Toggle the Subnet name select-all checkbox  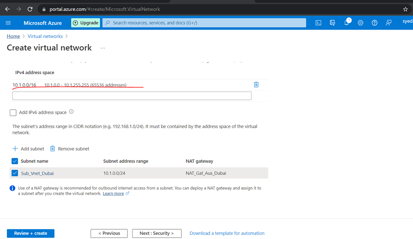click(15, 161)
